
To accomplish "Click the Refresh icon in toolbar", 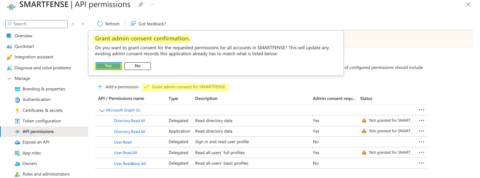I will click(100, 24).
